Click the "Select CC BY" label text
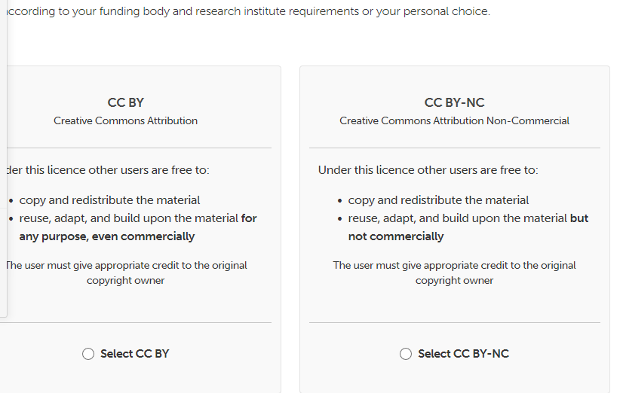This screenshot has width=623, height=393. pyautogui.click(x=134, y=354)
